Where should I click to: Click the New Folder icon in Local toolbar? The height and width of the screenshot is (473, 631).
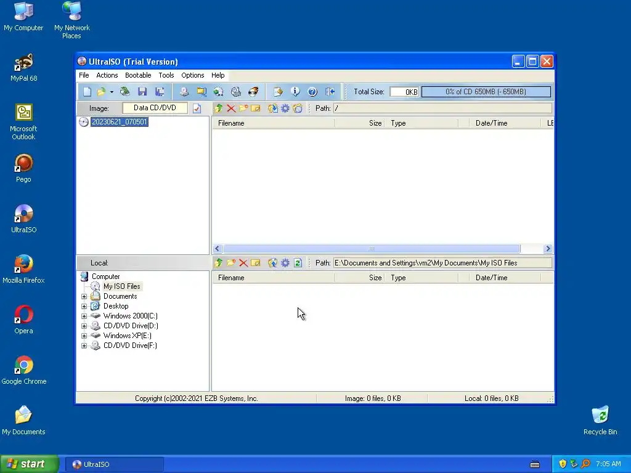[231, 262]
